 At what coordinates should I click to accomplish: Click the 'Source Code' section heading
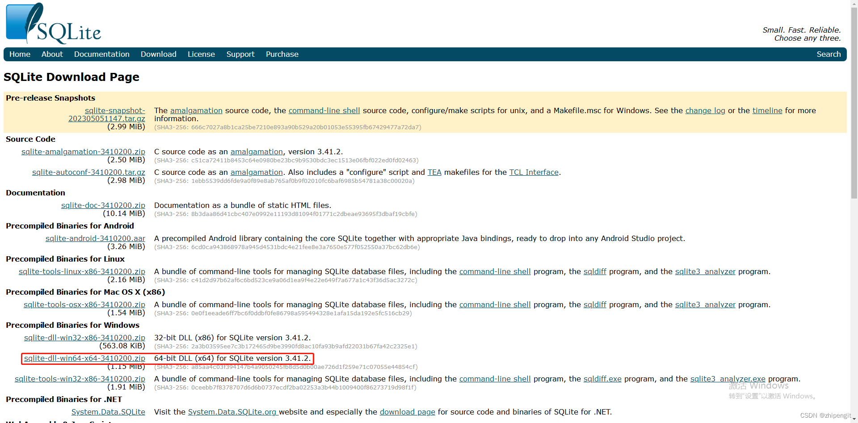(30, 139)
